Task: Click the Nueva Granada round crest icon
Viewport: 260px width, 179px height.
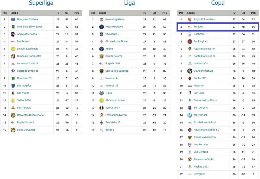Action: tap(101, 27)
